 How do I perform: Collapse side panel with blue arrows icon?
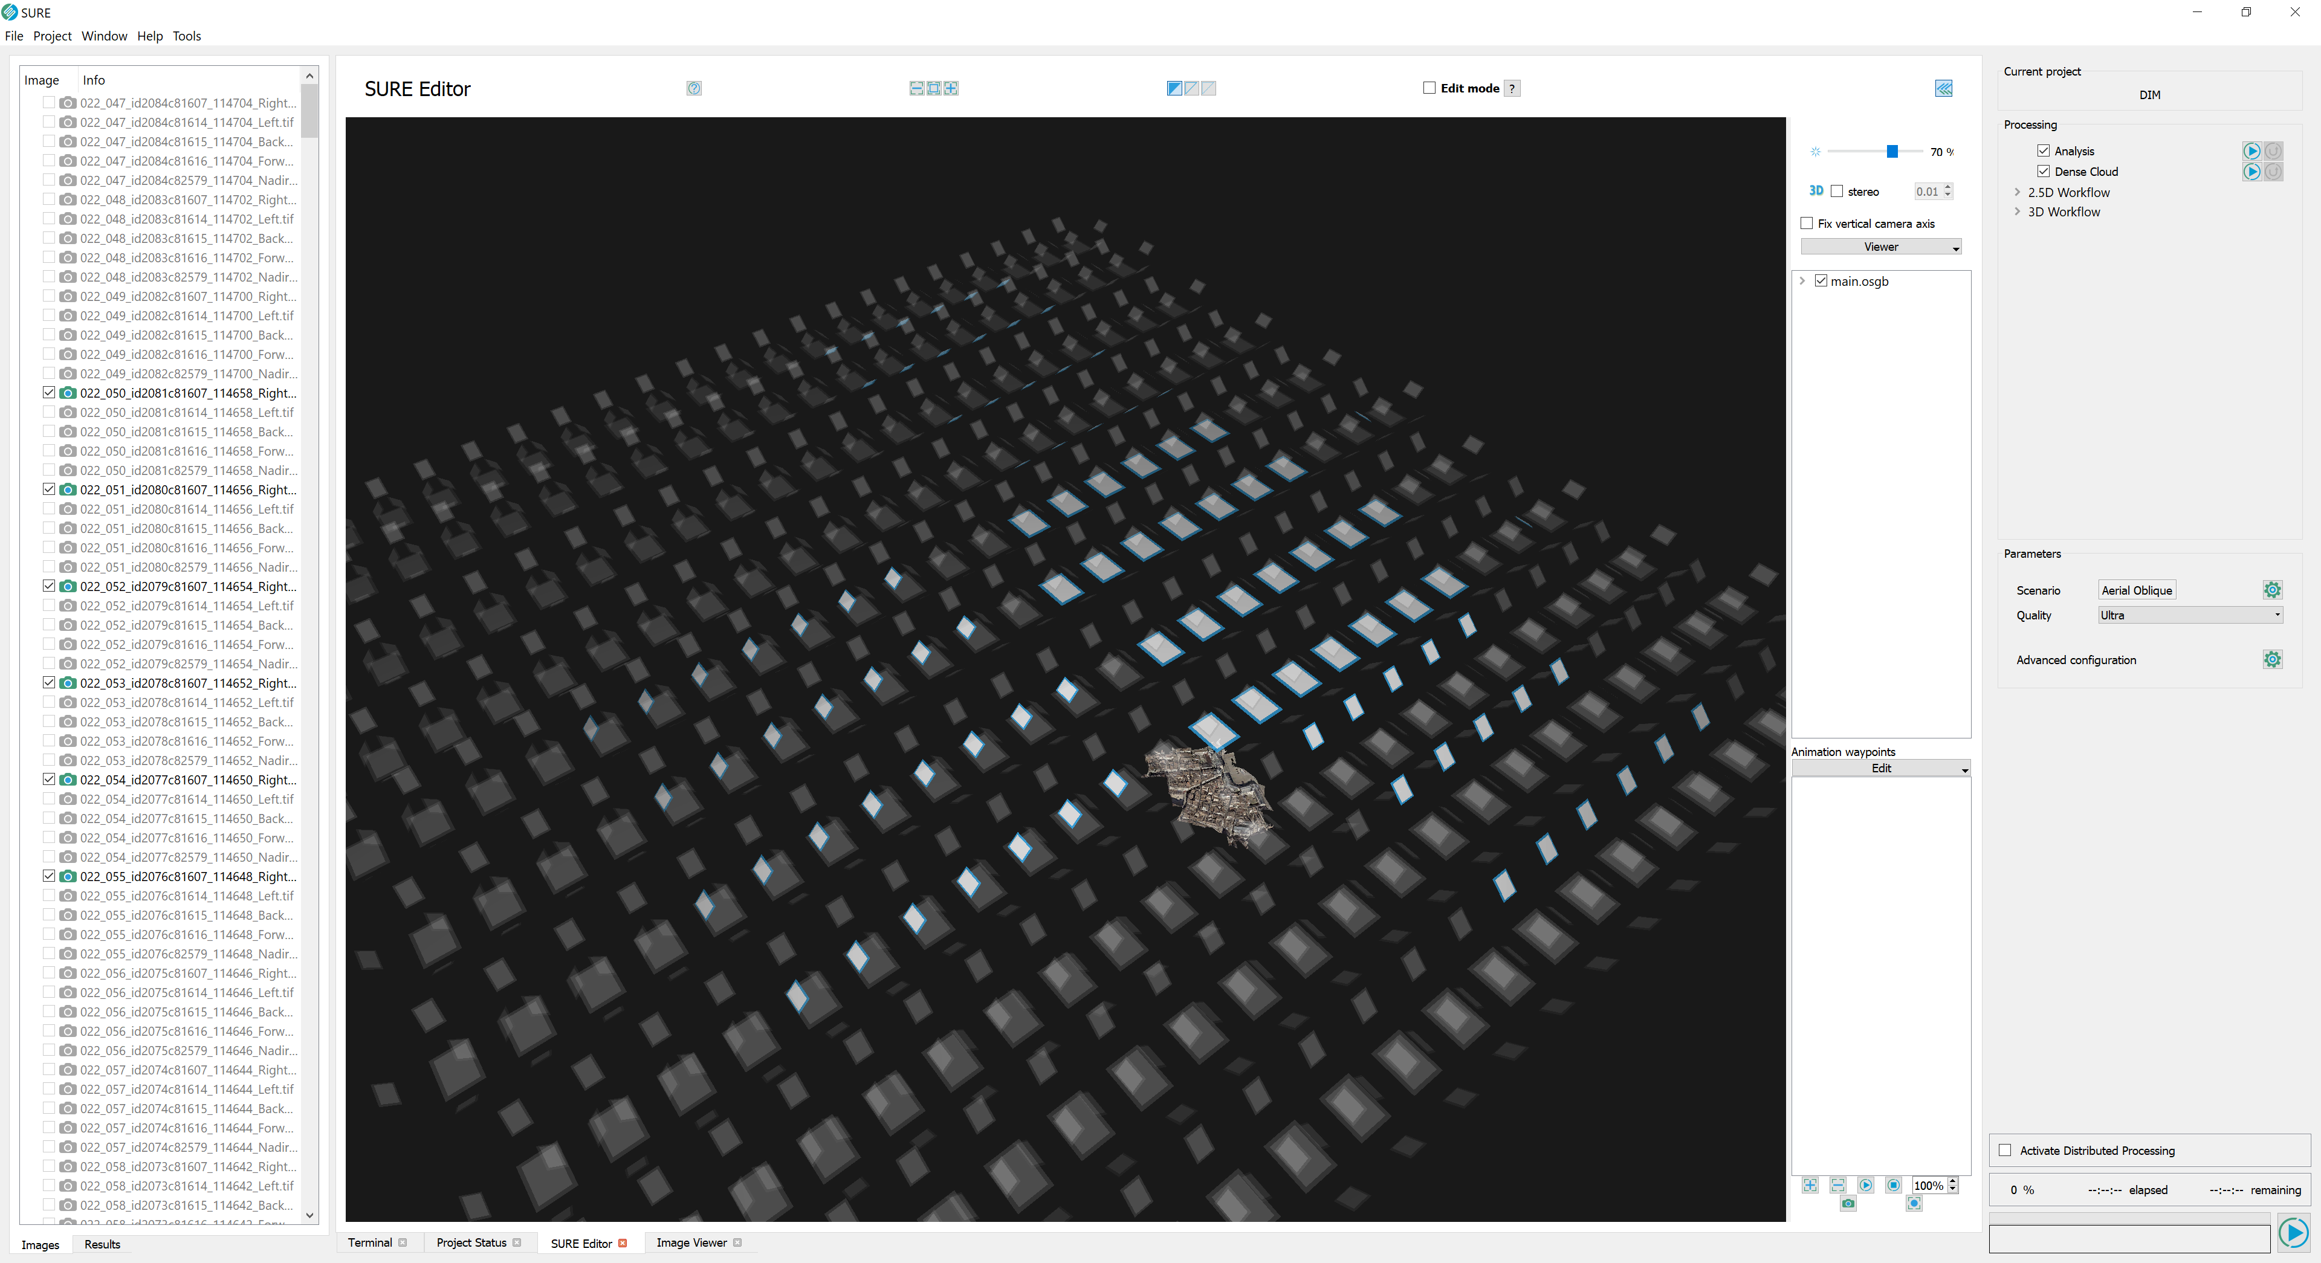coord(1943,88)
